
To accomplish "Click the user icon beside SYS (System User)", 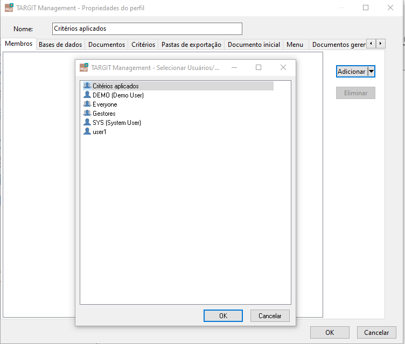I will (x=87, y=122).
